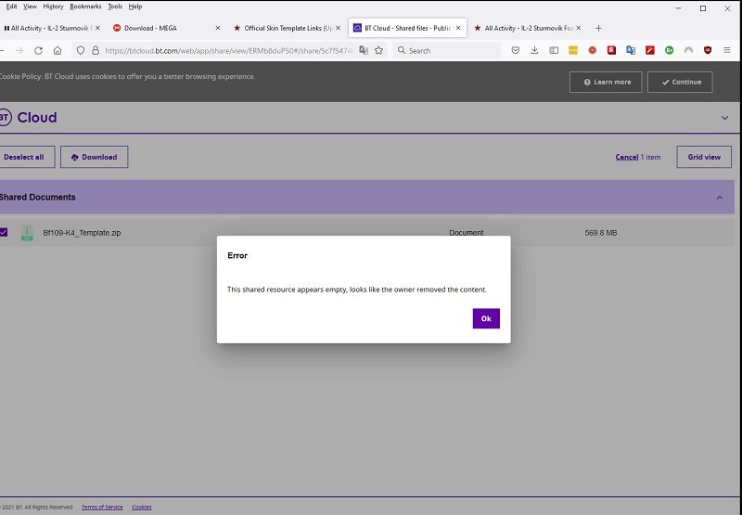Close the Download - MEGA tab
742x515 pixels.
[218, 28]
